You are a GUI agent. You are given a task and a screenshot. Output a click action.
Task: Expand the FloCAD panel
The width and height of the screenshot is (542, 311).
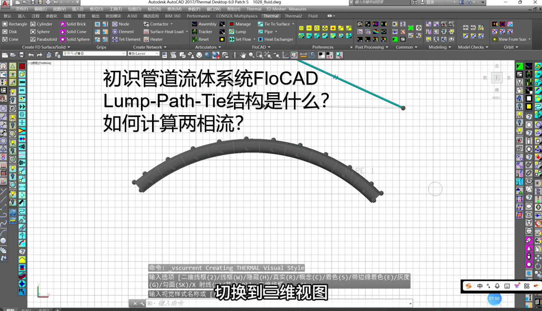coord(261,47)
